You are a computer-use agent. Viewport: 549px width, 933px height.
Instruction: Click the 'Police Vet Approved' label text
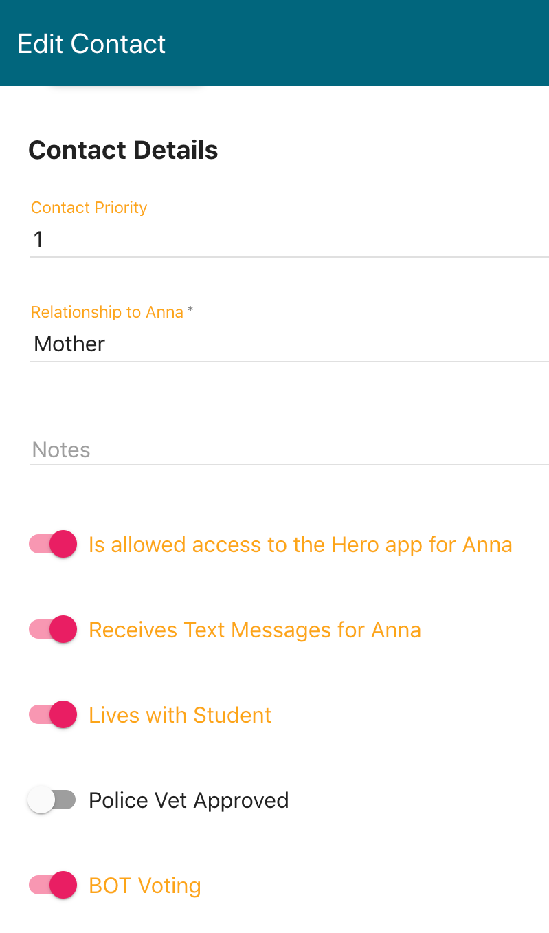[188, 800]
